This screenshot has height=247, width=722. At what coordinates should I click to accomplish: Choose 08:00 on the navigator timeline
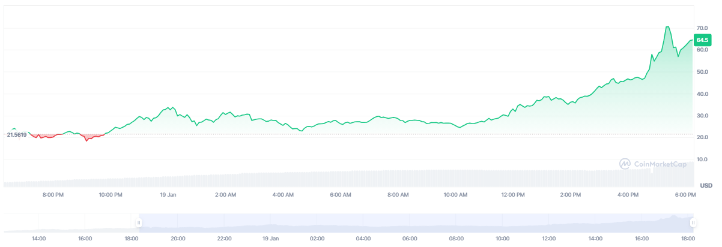tap(456, 239)
